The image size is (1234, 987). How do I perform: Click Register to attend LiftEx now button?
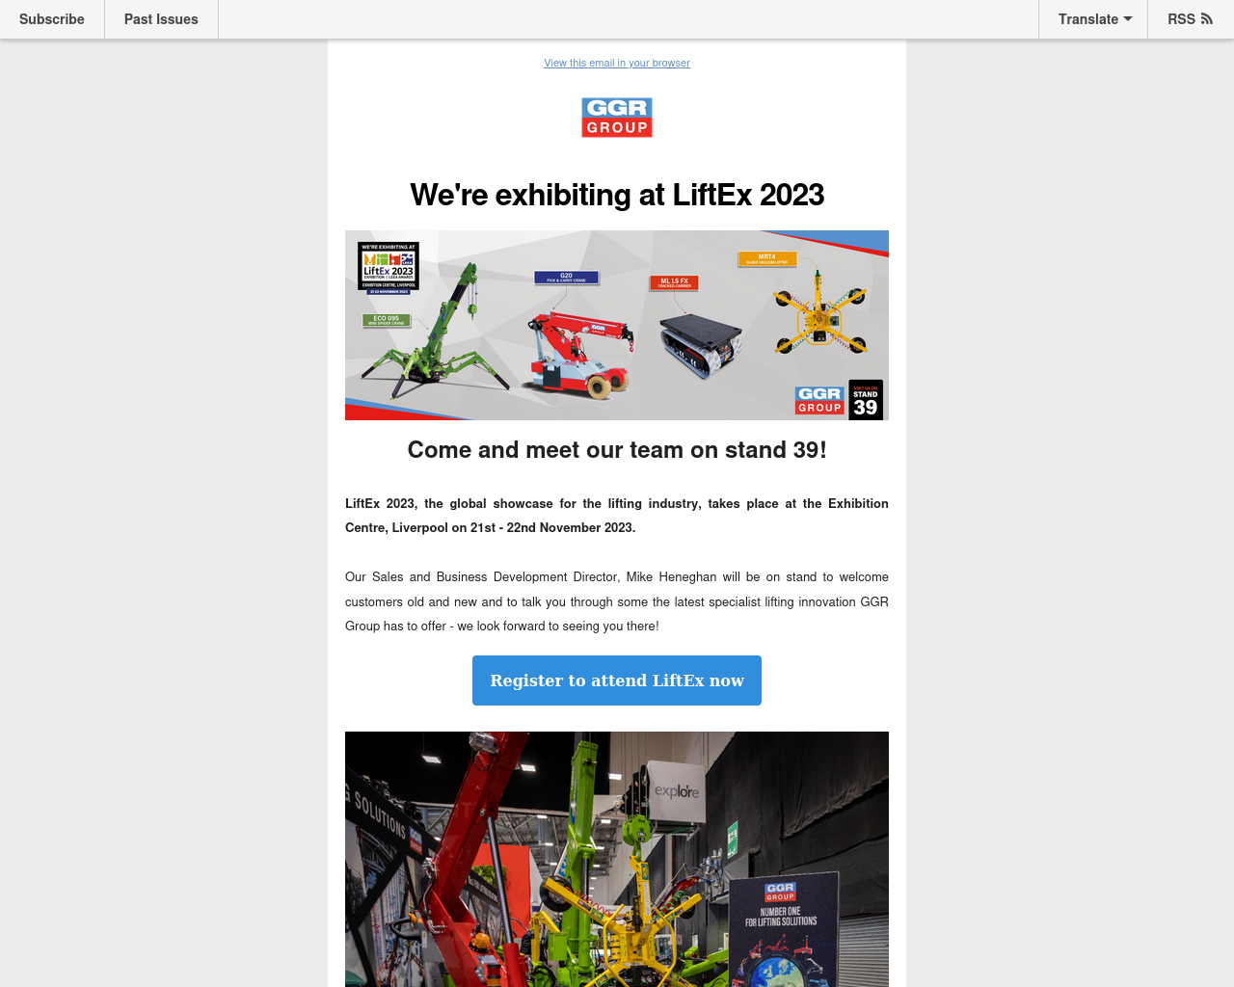click(617, 680)
